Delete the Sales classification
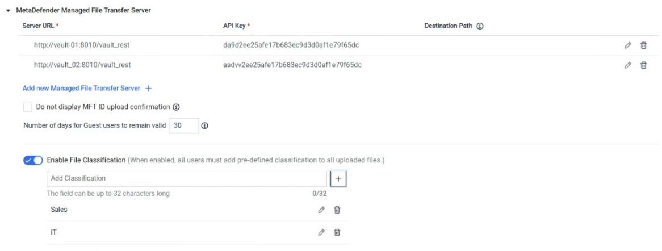The width and height of the screenshot is (662, 251). click(x=337, y=210)
